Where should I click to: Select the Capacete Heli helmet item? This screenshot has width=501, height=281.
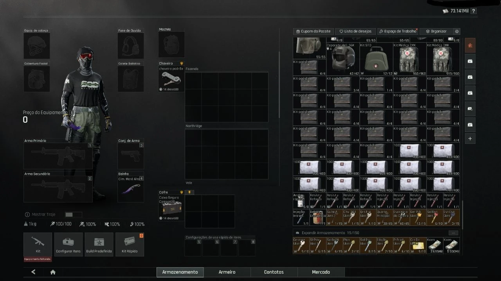pyautogui.click(x=342, y=59)
